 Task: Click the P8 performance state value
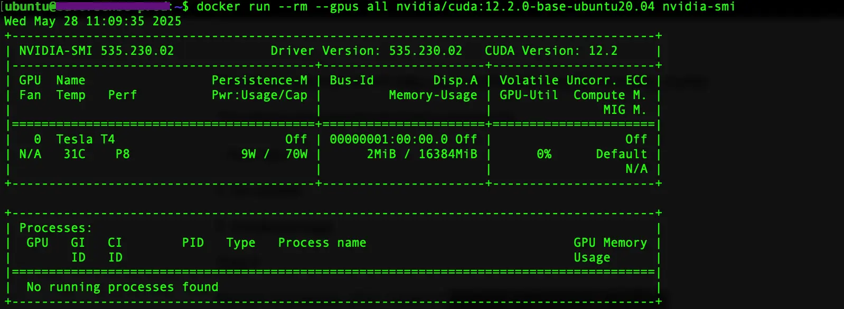click(x=123, y=154)
